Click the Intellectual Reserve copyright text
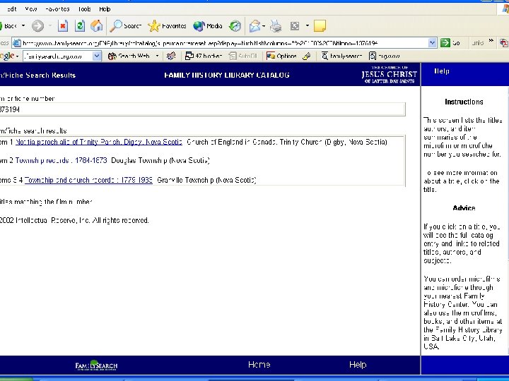 pos(74,221)
